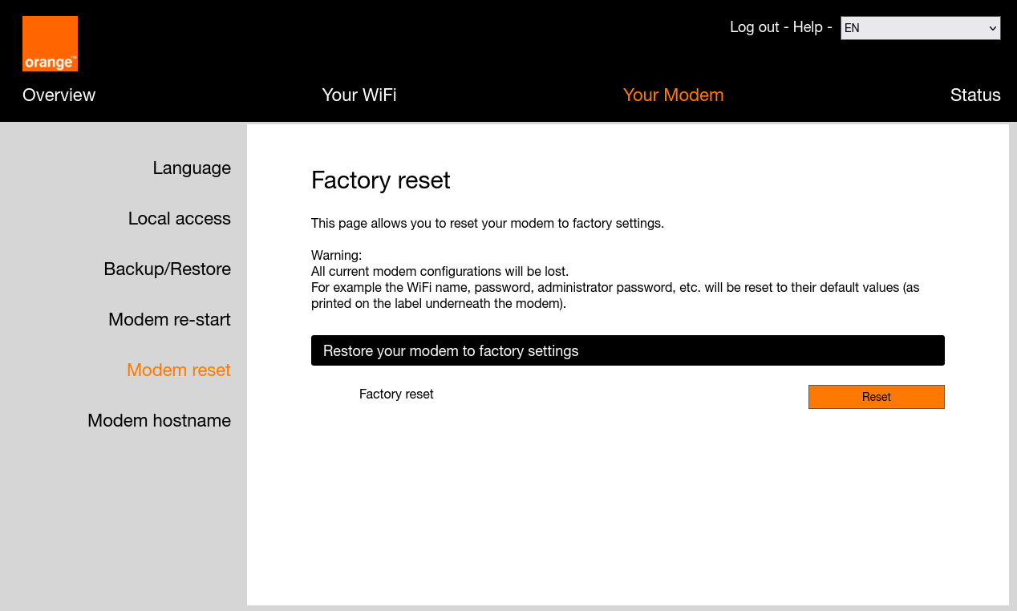1017x611 pixels.
Task: Click the page description about factory settings
Action: [487, 223]
